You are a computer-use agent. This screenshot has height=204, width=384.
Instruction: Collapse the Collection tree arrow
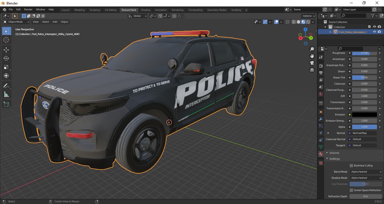(x=325, y=27)
